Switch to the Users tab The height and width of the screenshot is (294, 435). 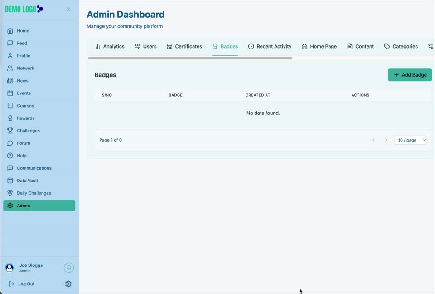[145, 46]
